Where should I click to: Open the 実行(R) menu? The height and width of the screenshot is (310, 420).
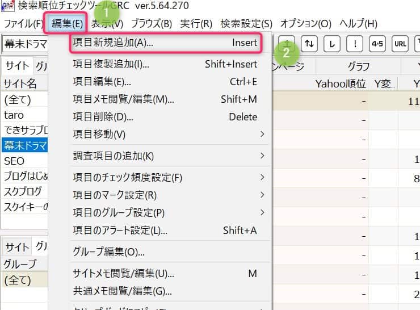coord(196,24)
